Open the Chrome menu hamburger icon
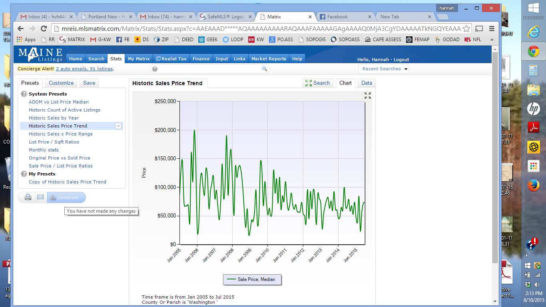This screenshot has width=546, height=307. [x=492, y=29]
